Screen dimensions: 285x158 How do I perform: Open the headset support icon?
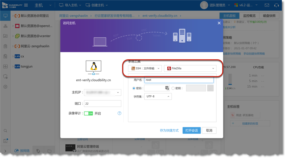click(276, 5)
